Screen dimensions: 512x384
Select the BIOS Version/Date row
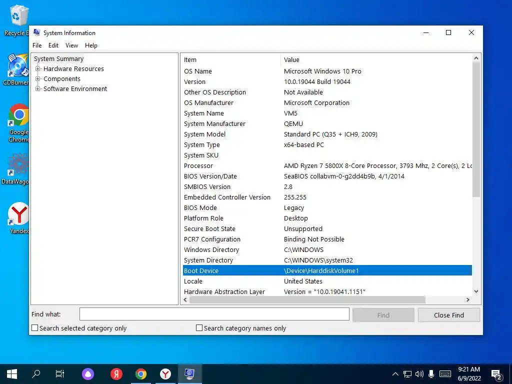point(327,176)
